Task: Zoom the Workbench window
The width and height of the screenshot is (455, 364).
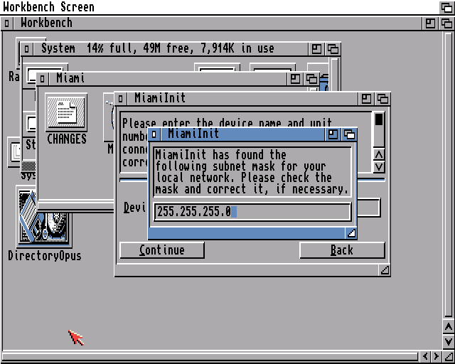Action: point(429,23)
